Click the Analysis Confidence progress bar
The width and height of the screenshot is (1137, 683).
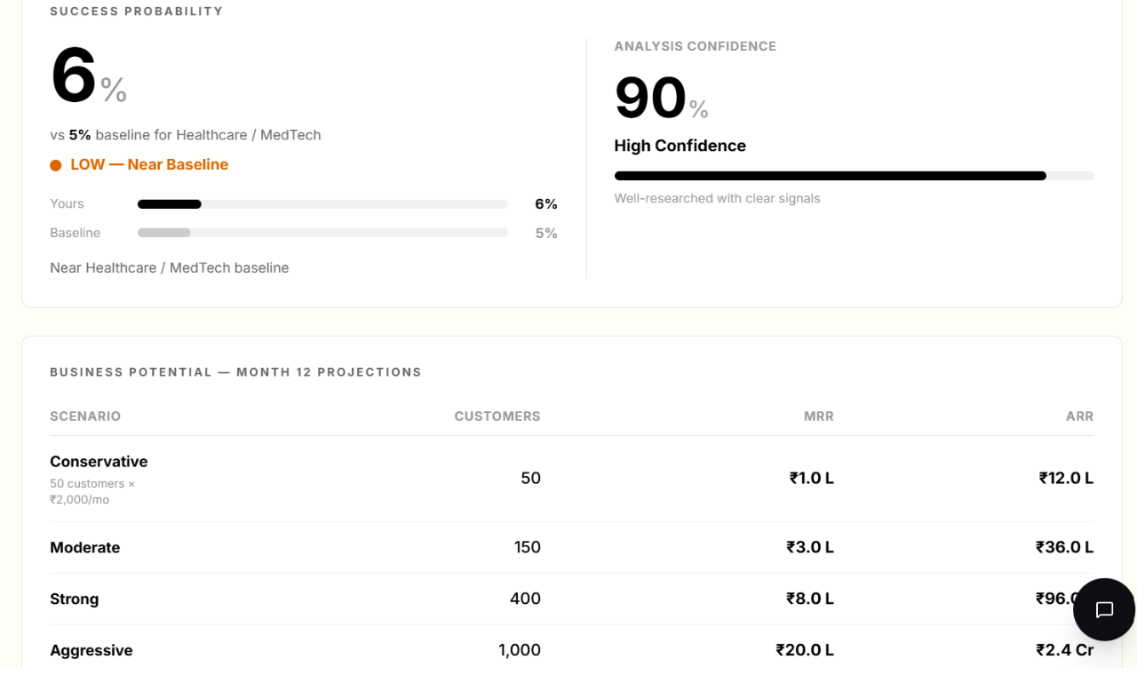tap(853, 176)
